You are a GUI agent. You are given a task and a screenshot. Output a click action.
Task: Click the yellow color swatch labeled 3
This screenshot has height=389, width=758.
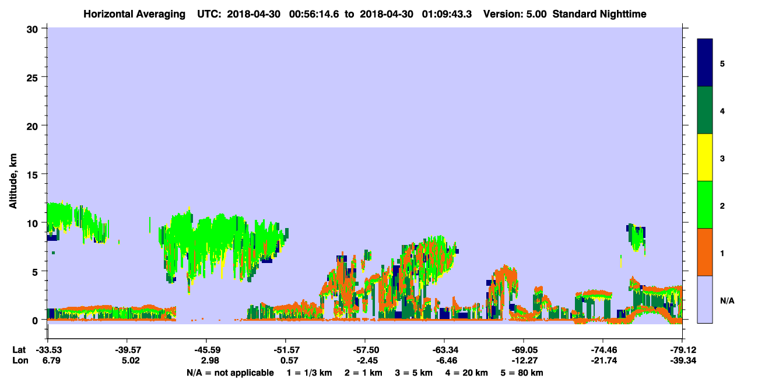coord(705,157)
